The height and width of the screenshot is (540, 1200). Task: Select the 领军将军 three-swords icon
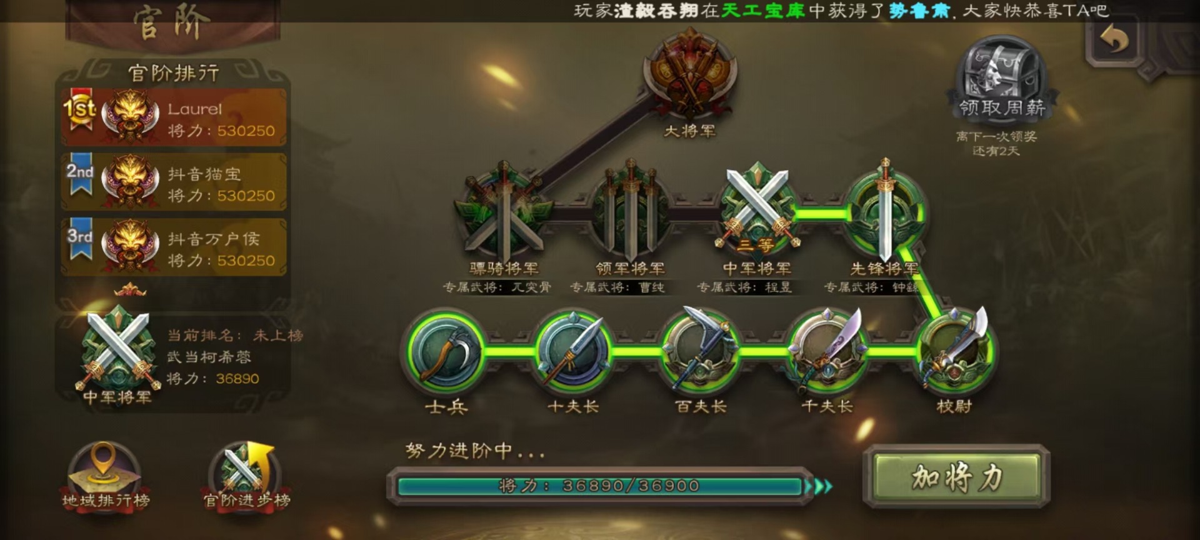pos(630,211)
